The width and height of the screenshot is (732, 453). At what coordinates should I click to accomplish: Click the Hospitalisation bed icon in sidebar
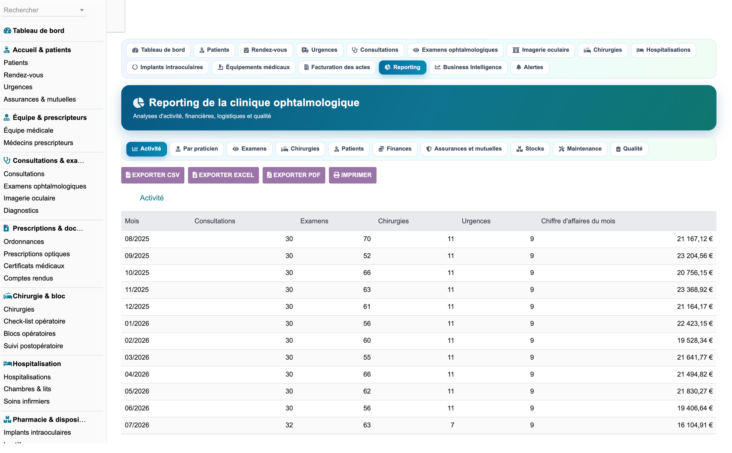(8, 364)
